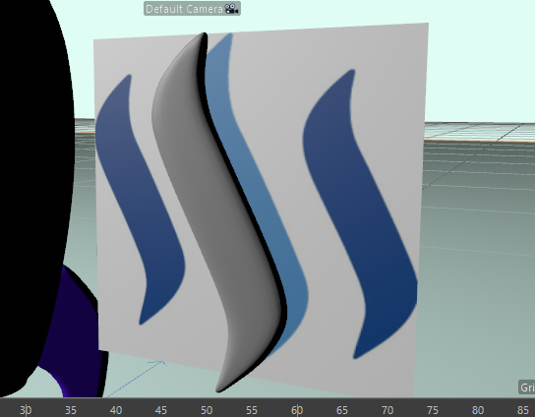
Task: Jump to frame 45 on the timeline
Action: [x=161, y=410]
